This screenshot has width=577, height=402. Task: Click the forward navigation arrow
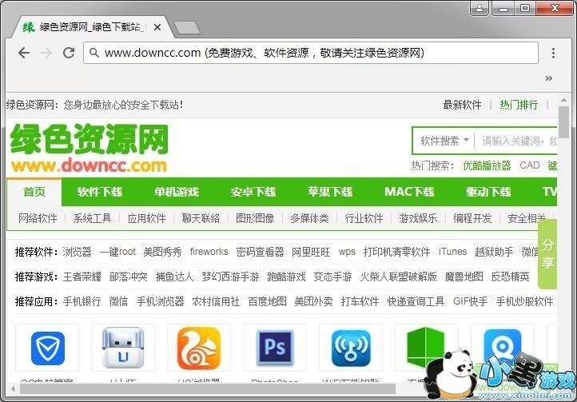(x=46, y=53)
